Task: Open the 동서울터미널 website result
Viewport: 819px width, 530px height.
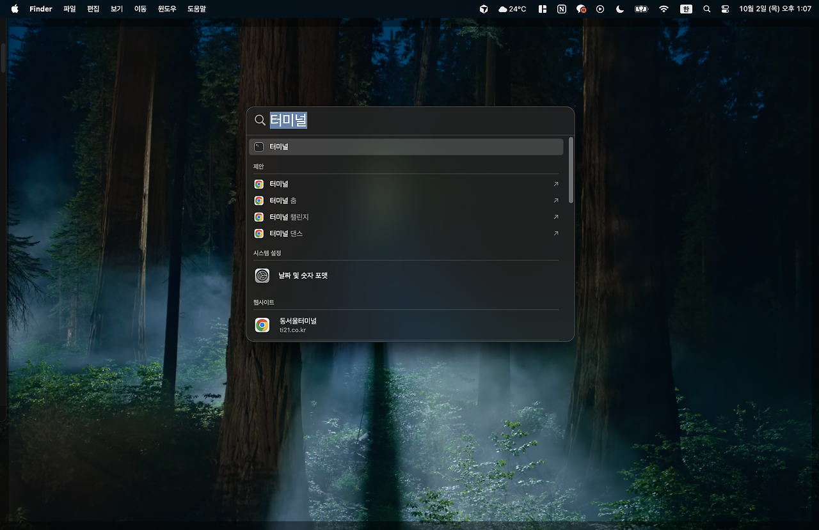Action: click(406, 325)
